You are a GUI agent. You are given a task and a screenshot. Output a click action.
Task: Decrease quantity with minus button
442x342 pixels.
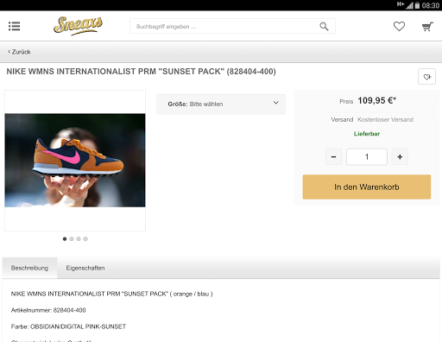pyautogui.click(x=333, y=157)
